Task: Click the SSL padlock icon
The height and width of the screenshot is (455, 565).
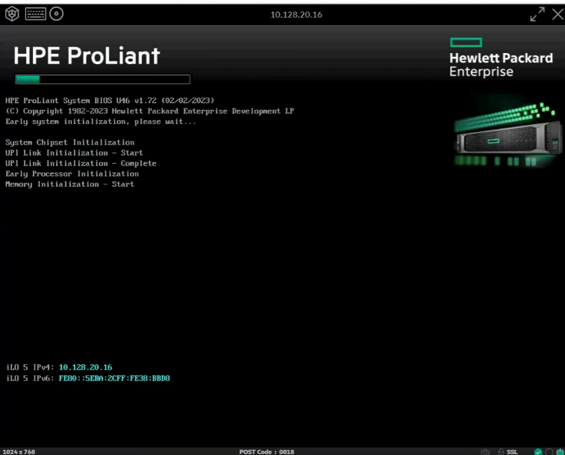Action: pos(501,452)
